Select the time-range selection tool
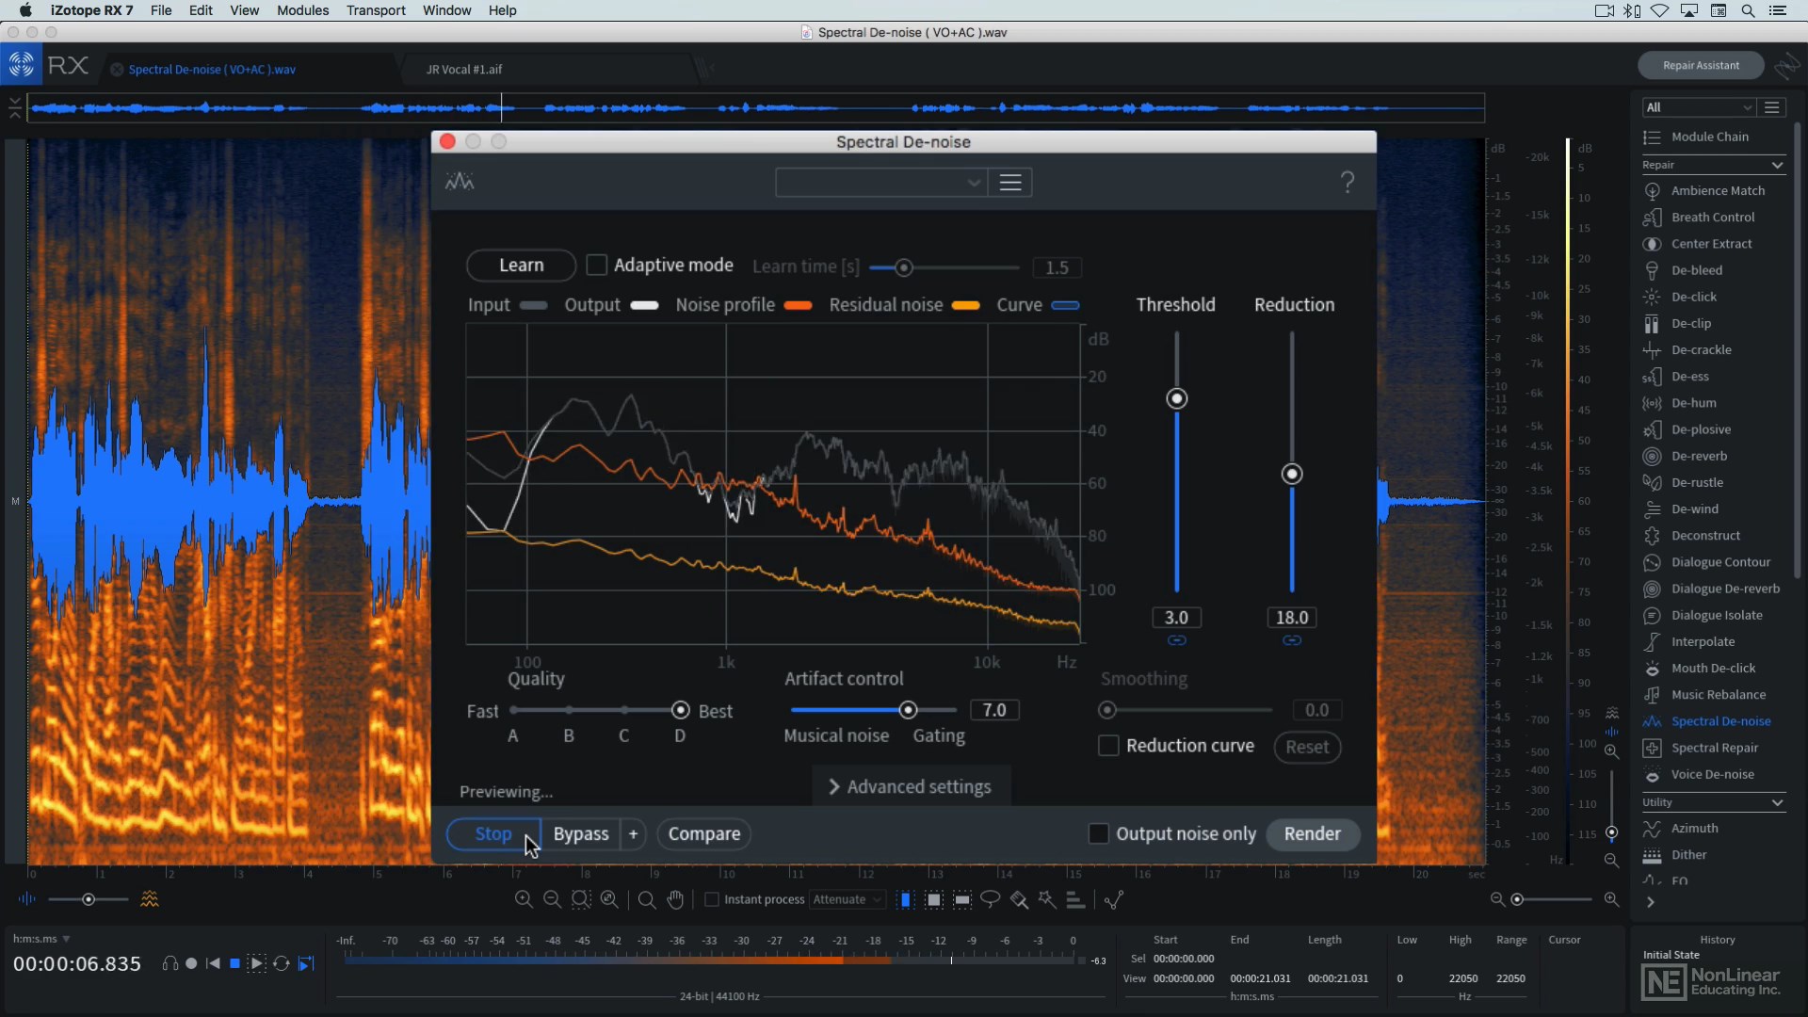The image size is (1808, 1017). (x=905, y=899)
